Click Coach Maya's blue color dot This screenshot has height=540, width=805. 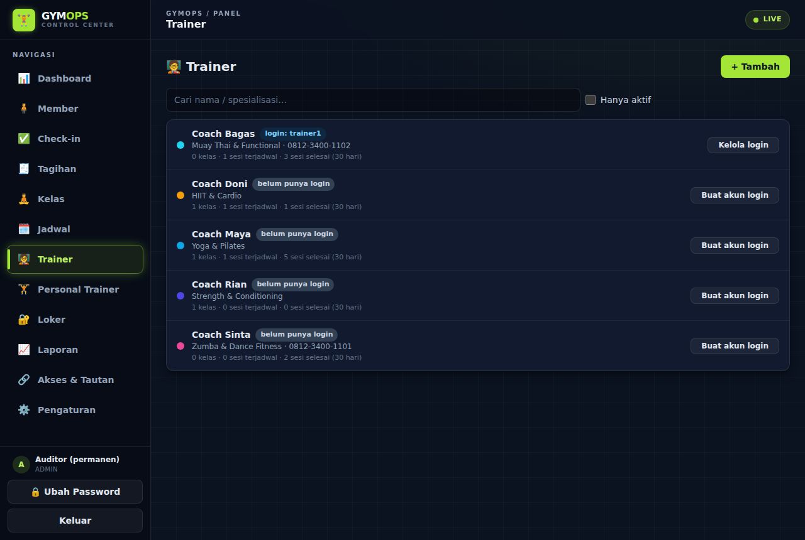pyautogui.click(x=180, y=246)
